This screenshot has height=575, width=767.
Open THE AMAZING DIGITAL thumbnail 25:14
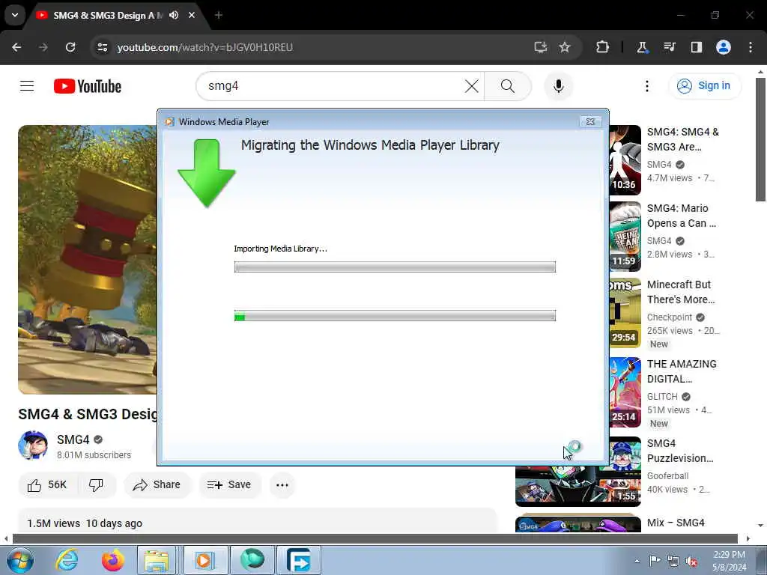[625, 392]
